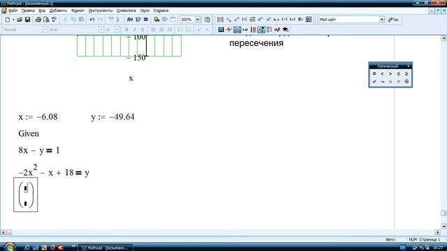Open the Правка menu

[28, 10]
